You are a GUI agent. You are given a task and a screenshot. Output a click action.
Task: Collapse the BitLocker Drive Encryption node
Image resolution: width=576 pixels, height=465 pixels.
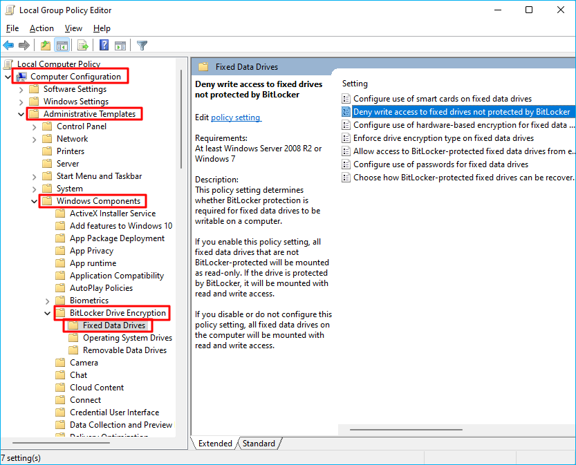click(47, 313)
